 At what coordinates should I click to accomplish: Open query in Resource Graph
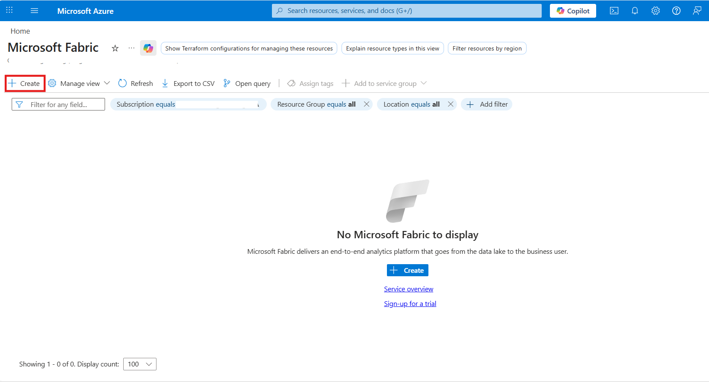(x=247, y=83)
